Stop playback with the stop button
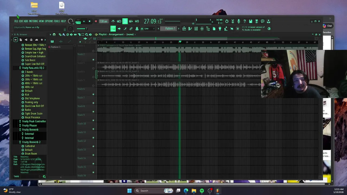This screenshot has height=195, width=347. [x=89, y=21]
